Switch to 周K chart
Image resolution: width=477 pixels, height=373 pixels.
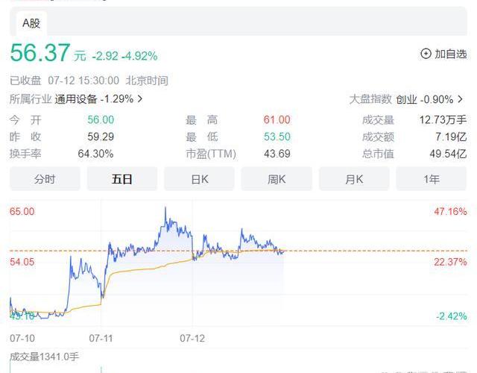pos(277,179)
